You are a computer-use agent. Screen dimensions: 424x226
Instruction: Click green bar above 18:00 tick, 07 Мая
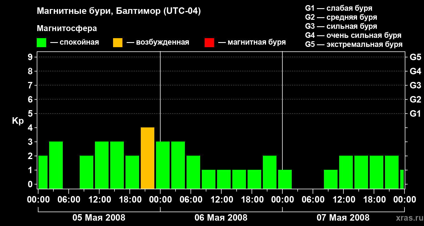coord(377,172)
